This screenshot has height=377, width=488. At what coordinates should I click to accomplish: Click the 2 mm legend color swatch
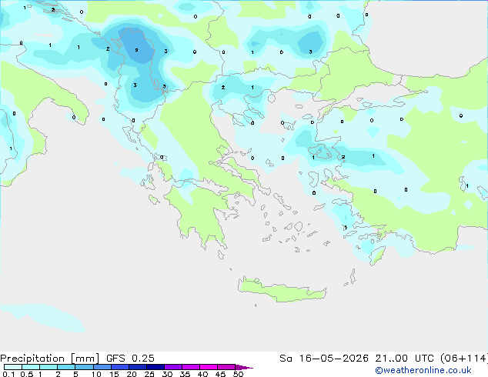click(66, 367)
